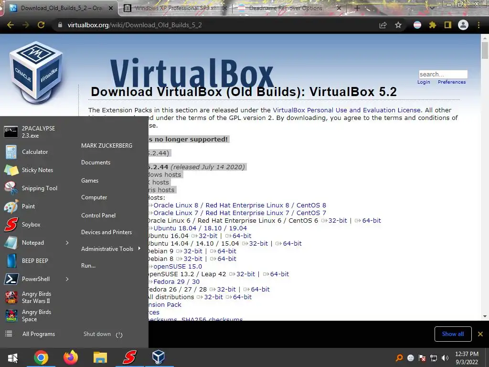489x367 pixels.
Task: Close the Download_Old_Builds_5_2 tab
Action: click(111, 9)
